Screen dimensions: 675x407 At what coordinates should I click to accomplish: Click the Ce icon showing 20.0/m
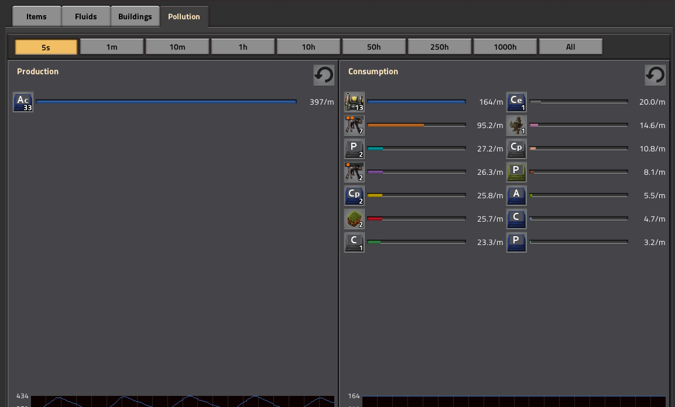(x=516, y=102)
